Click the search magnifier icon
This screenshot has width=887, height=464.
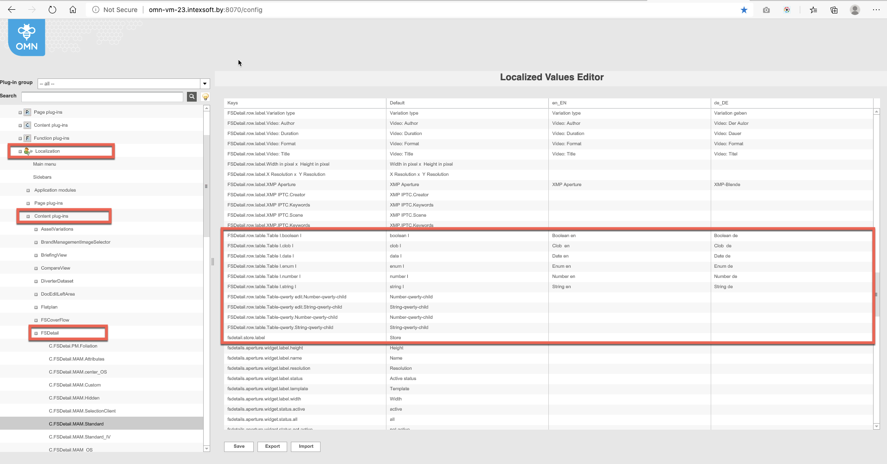click(192, 97)
